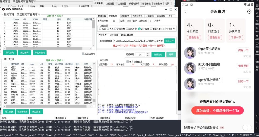The height and width of the screenshot is (137, 259).
Task: Increase 运行线程 with the up stepper arrow
Action: [147, 53]
